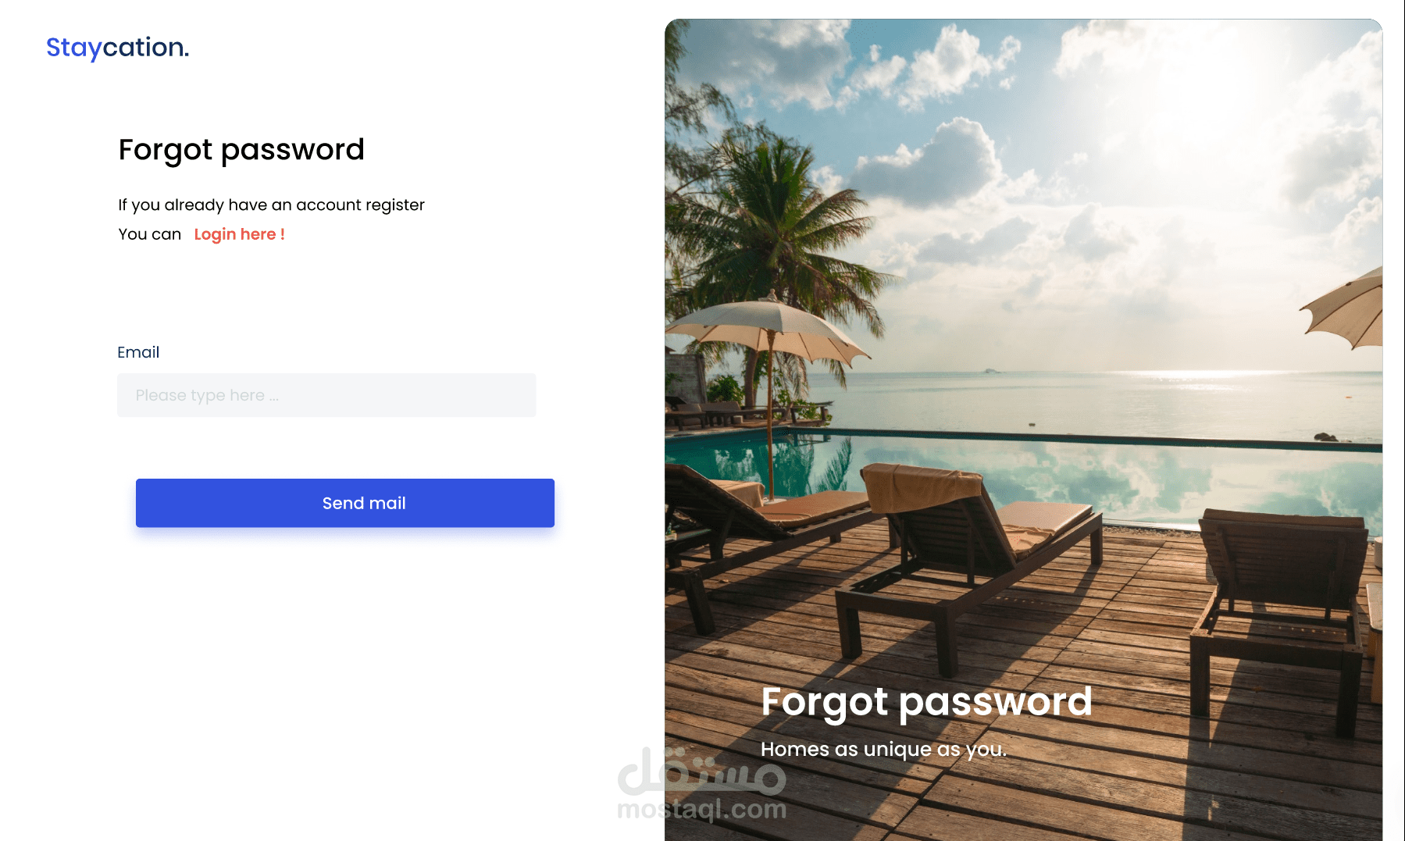The image size is (1405, 841).
Task: Click the white Forgot password title on photo
Action: pos(926,702)
